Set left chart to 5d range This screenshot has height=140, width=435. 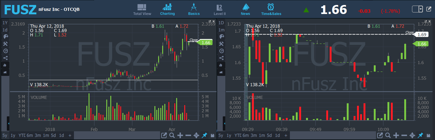click(x=54, y=135)
